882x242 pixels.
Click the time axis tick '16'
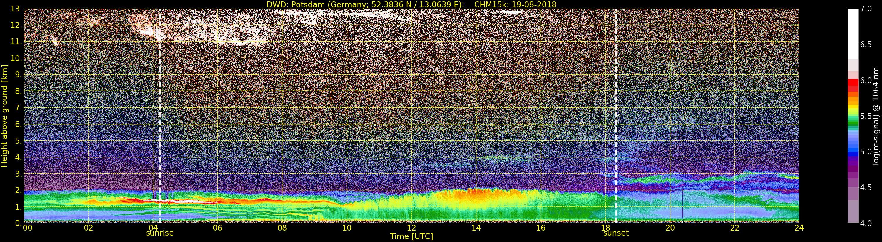click(x=541, y=228)
